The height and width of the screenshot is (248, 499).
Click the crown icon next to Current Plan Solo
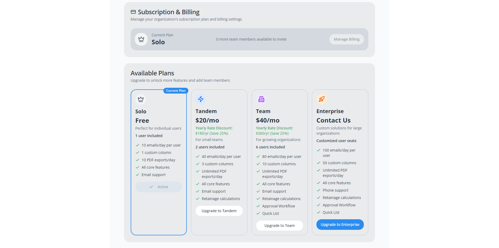[141, 39]
